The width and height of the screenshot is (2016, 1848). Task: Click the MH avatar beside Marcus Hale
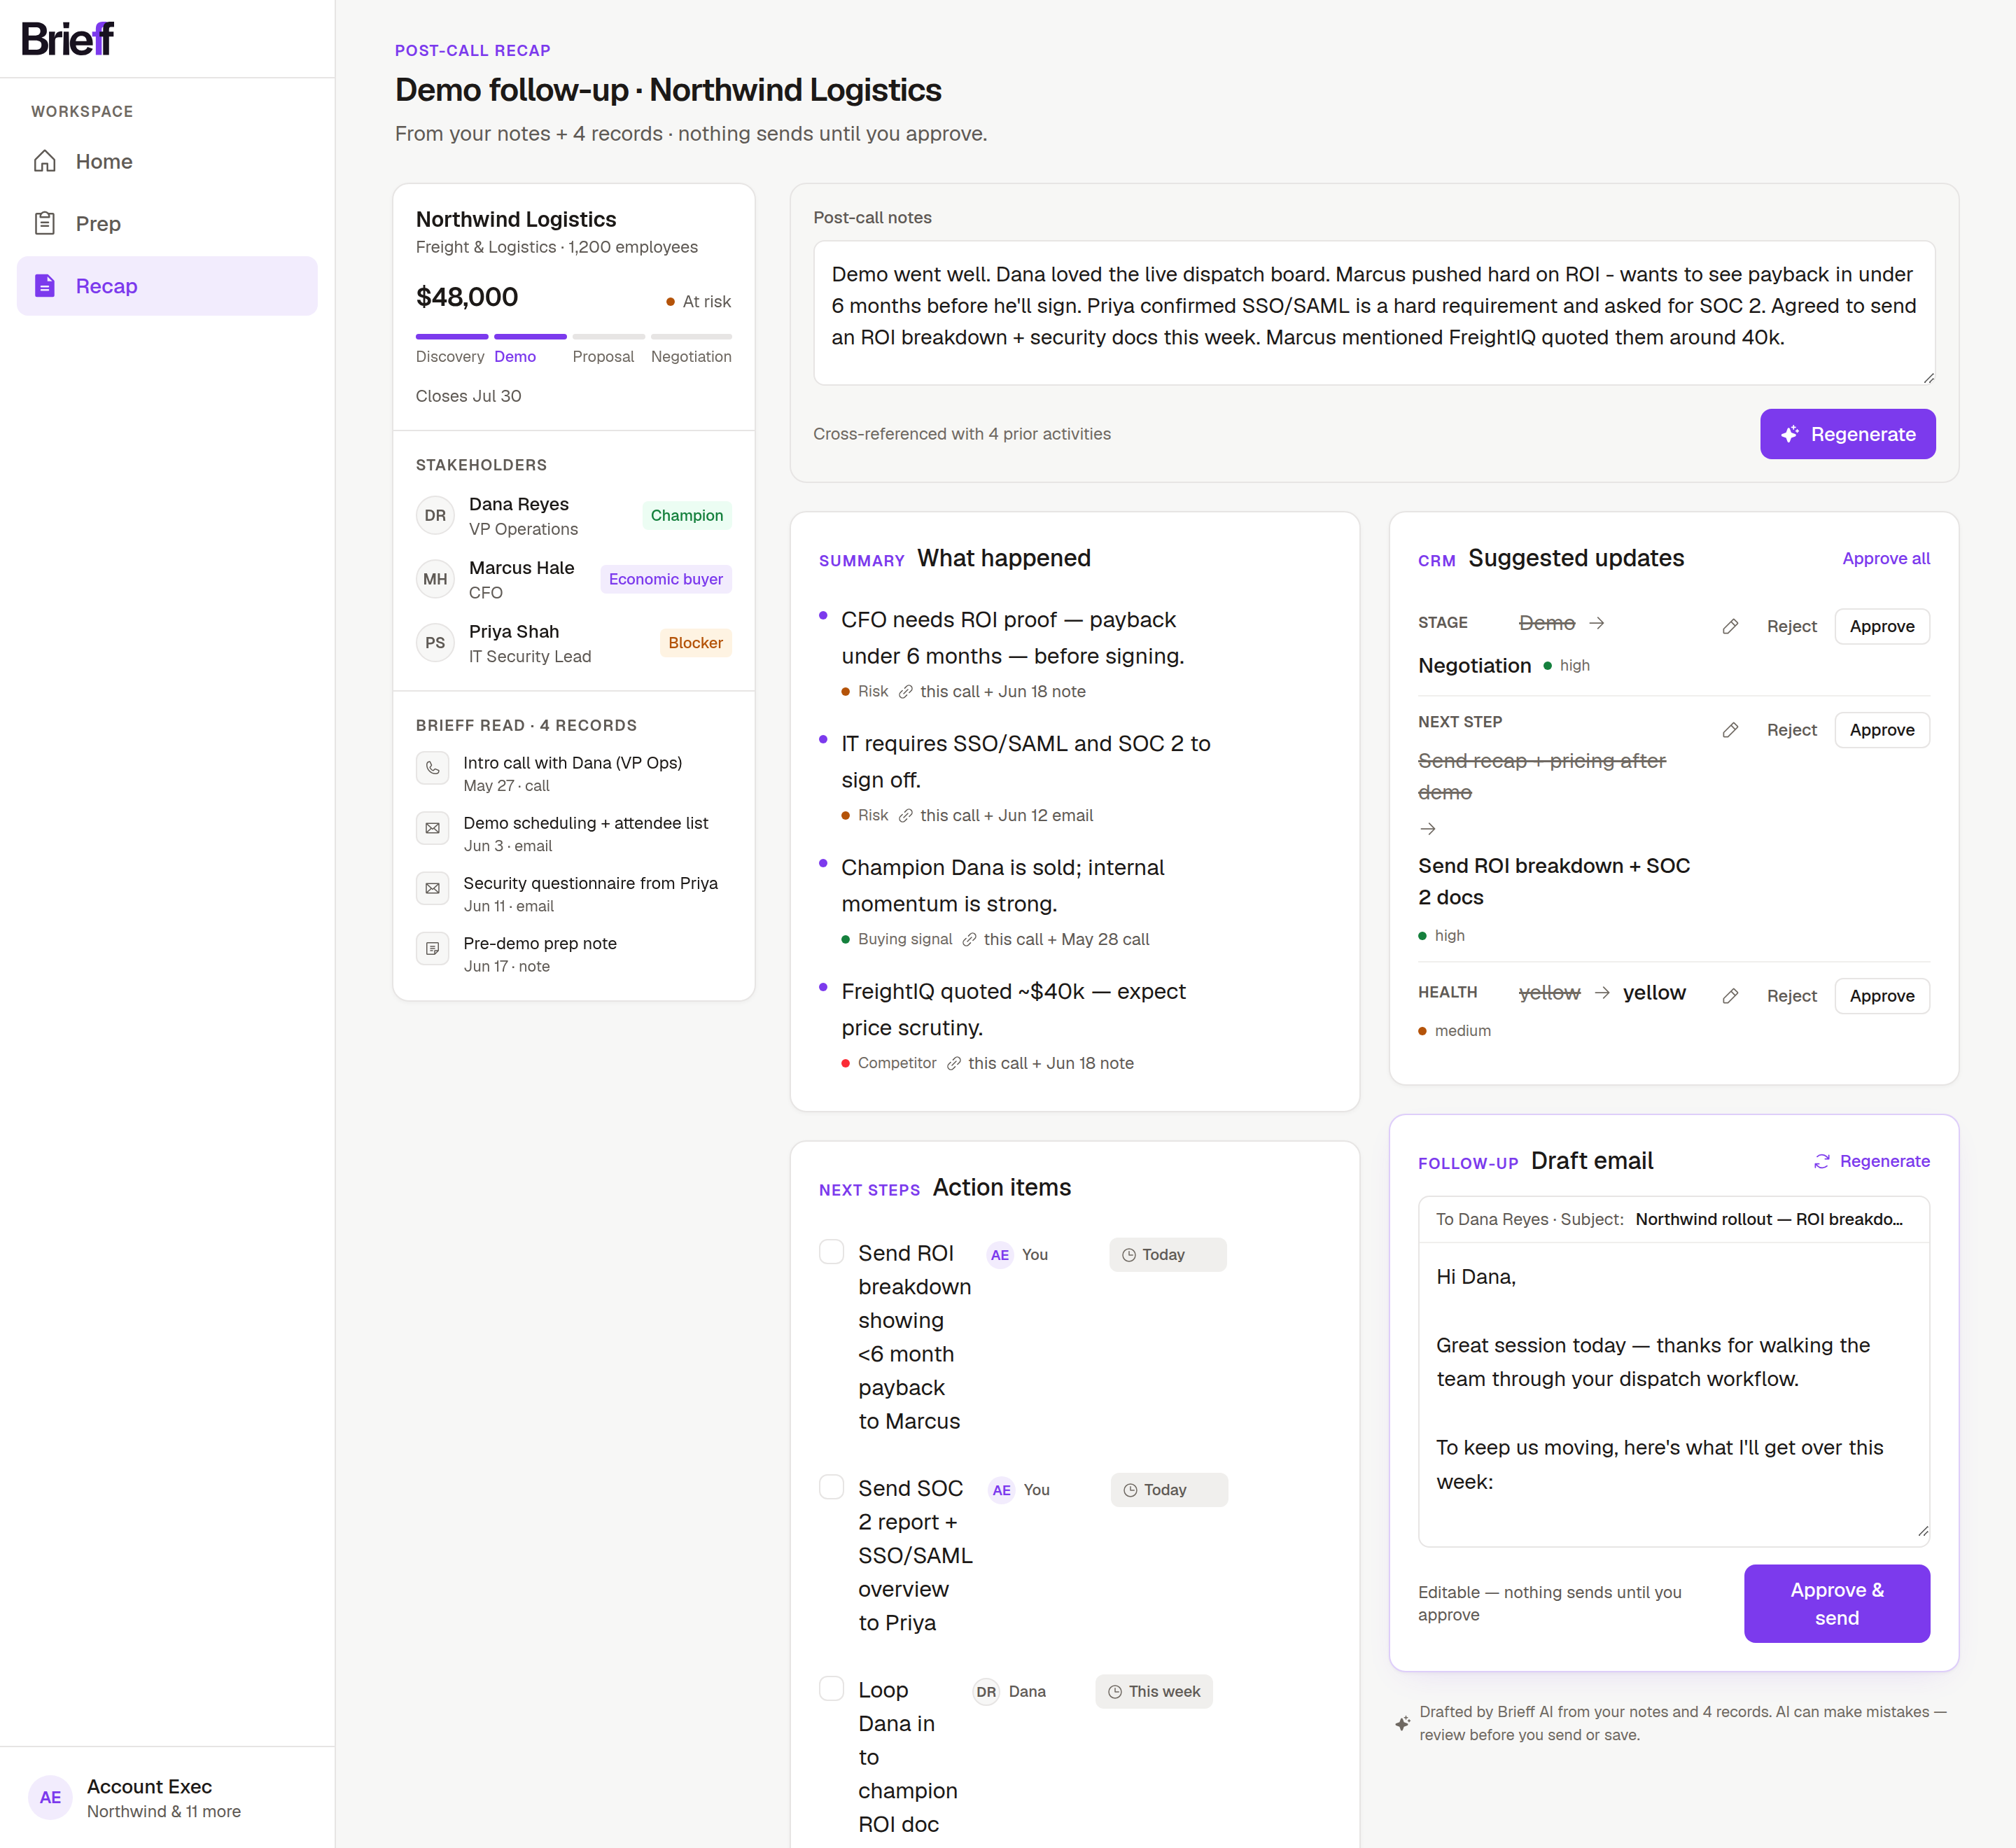coord(435,579)
